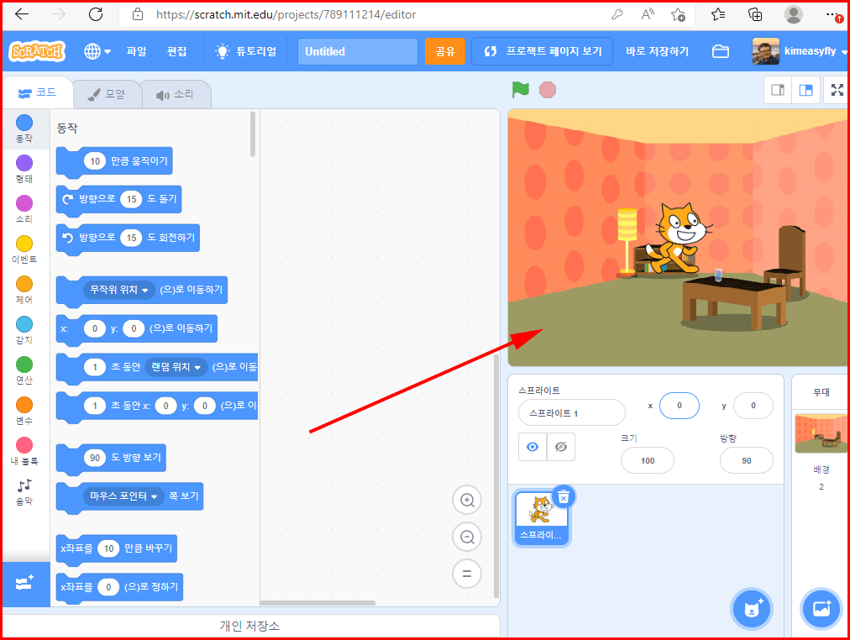This screenshot has width=850, height=640.
Task: Select the 이벤트 events category
Action: [24, 249]
